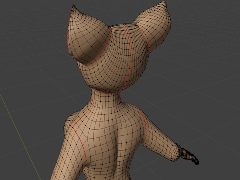Screen dimensions: 240x180
Task: Click the tip of the right ear
Action: tap(164, 2)
